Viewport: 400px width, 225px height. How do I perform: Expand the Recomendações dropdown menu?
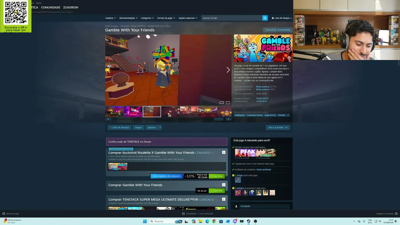pyautogui.click(x=128, y=18)
